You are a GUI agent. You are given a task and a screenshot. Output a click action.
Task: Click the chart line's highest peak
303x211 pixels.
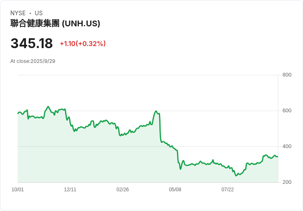[48, 107]
